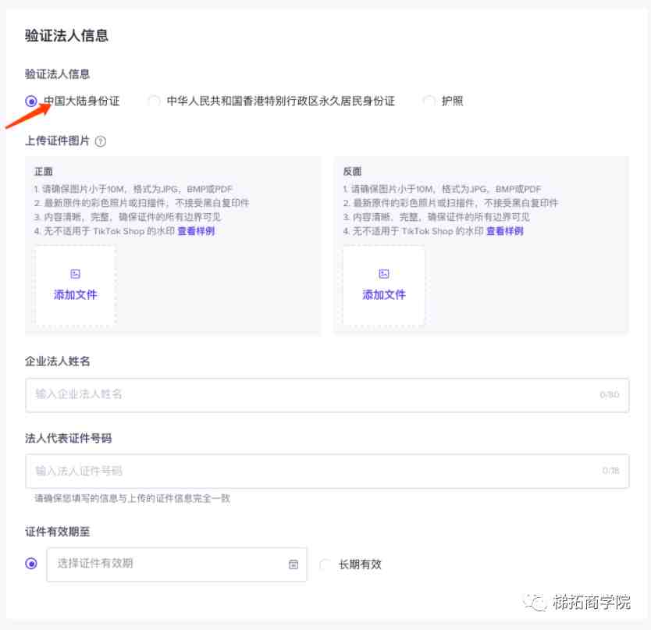
Task: Select the Hong Kong permanent resident ID option
Action: [x=154, y=101]
